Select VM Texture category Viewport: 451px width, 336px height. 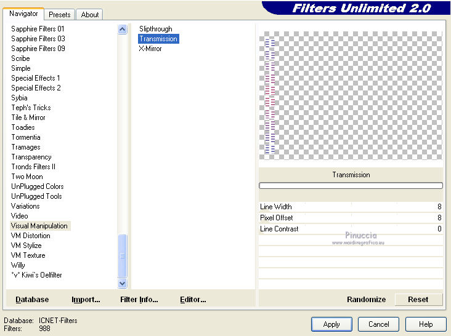coord(28,255)
